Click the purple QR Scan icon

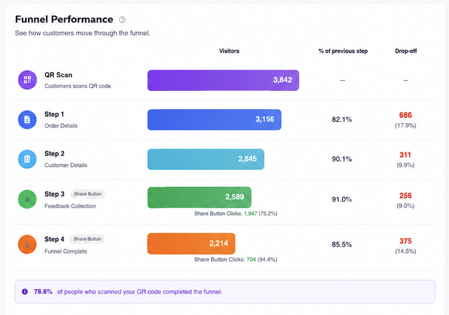click(27, 80)
